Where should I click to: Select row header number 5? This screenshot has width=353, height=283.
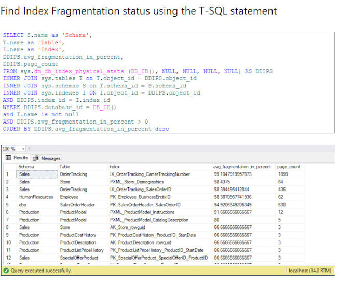click(x=7, y=205)
